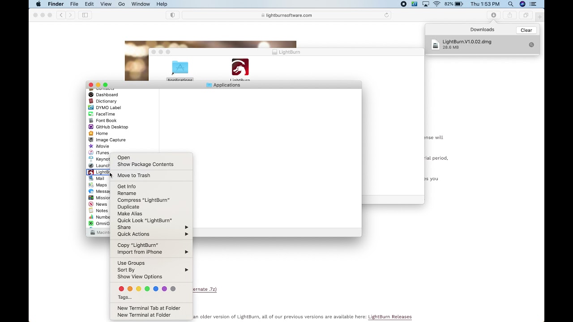Click the iTunes app icon

91,153
